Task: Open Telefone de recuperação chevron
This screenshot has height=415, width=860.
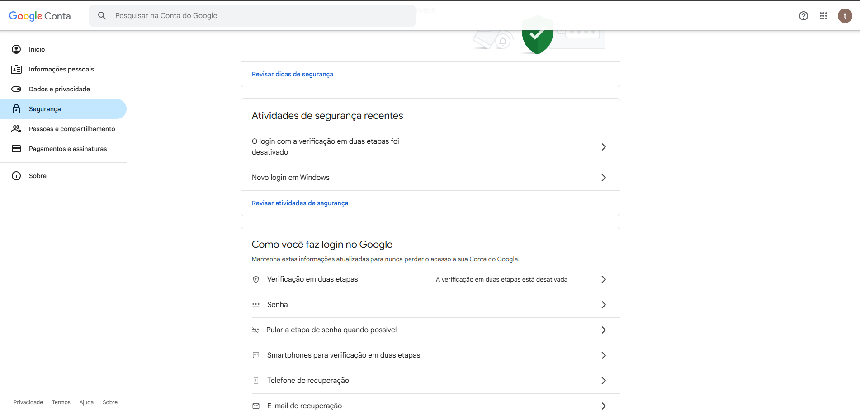Action: coord(603,381)
